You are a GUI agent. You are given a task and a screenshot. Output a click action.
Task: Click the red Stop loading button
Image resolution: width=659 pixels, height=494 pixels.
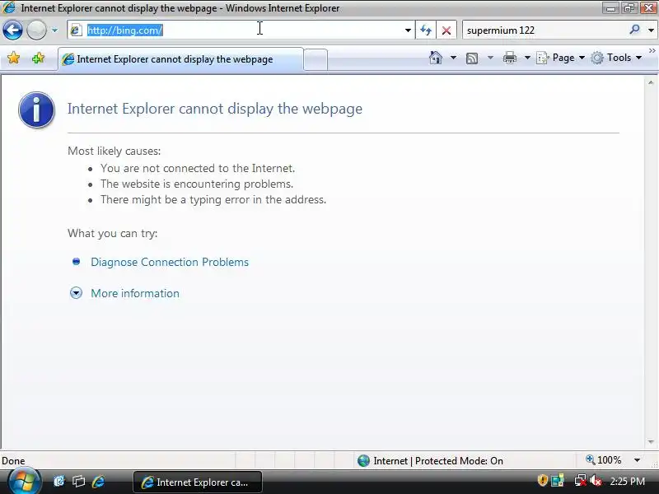(x=446, y=30)
